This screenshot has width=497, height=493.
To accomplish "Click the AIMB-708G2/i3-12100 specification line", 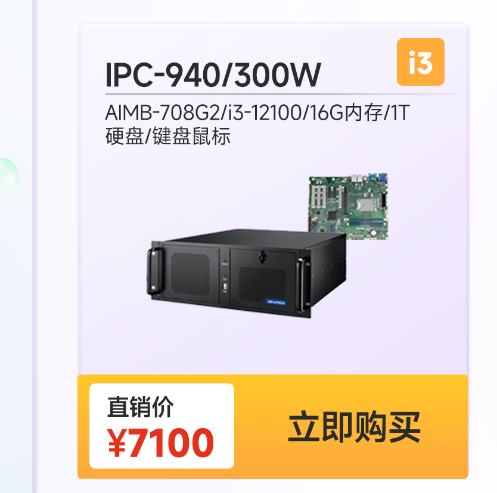I will pos(257,113).
